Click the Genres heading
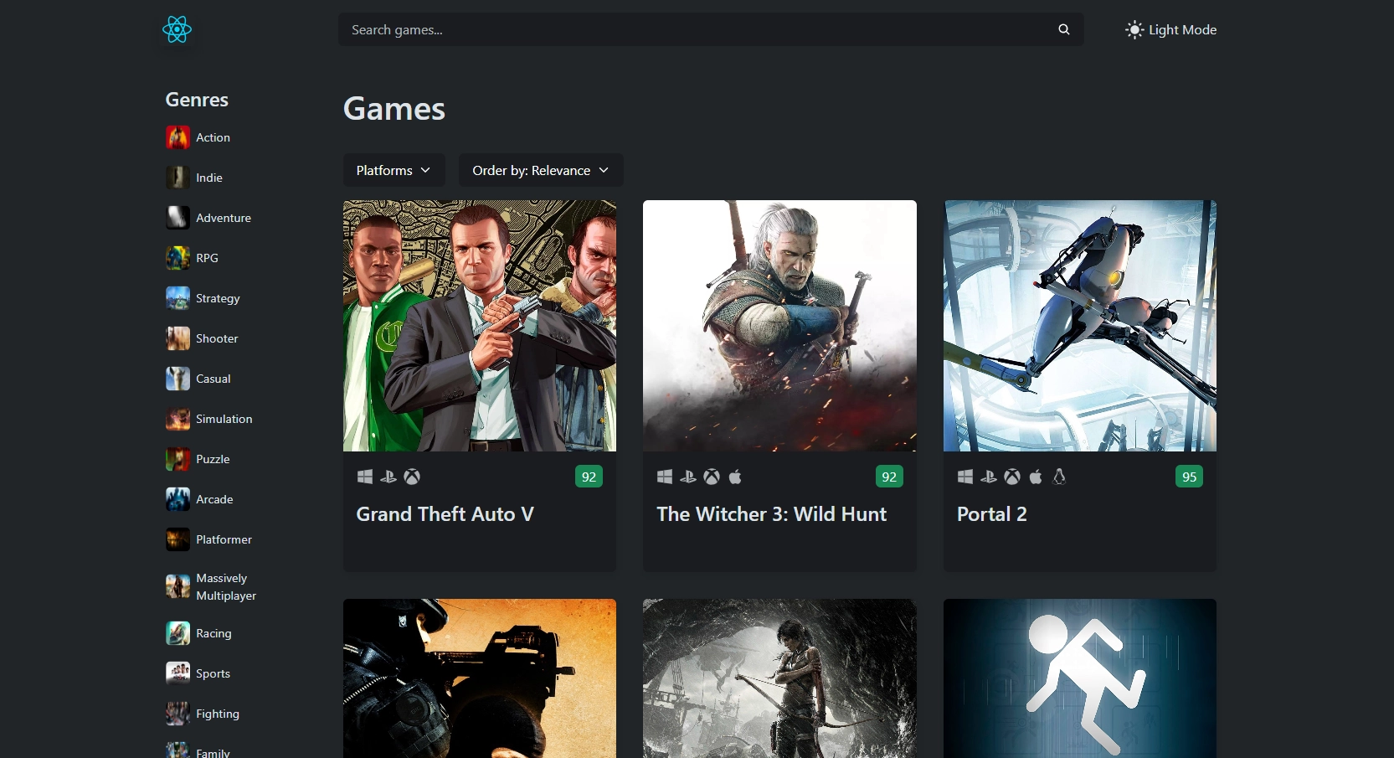Image resolution: width=1394 pixels, height=758 pixels. pos(197,100)
